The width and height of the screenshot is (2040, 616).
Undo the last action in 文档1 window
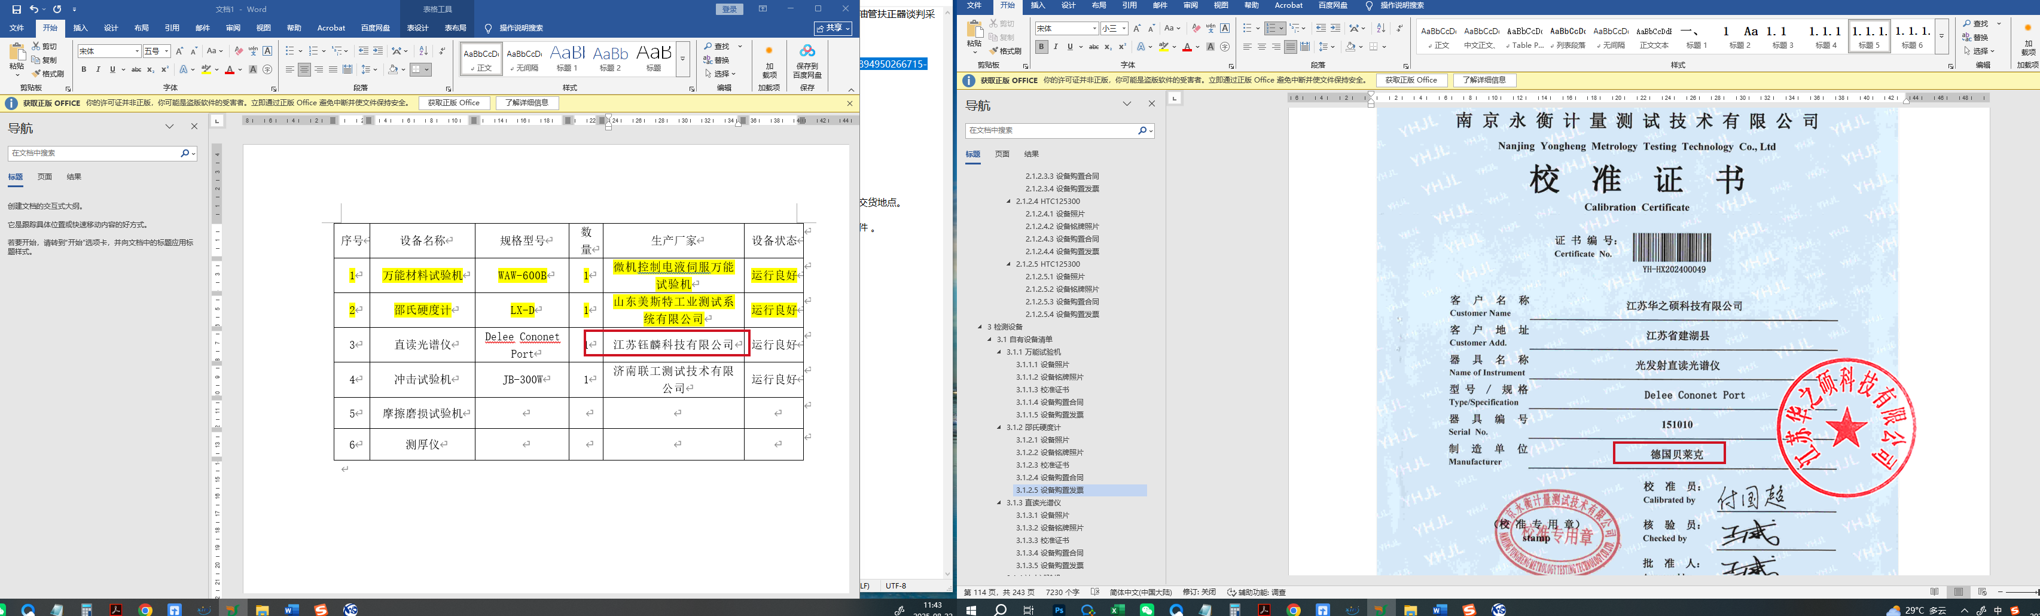tap(34, 10)
